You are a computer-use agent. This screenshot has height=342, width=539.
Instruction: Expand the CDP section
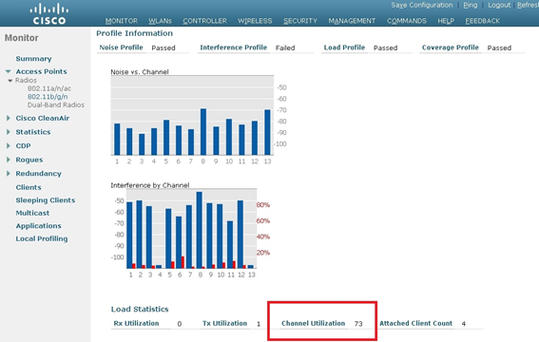tap(9, 145)
